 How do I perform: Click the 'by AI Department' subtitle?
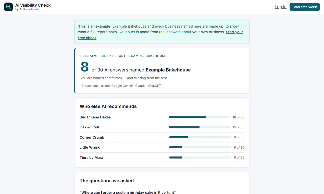tap(27, 9)
